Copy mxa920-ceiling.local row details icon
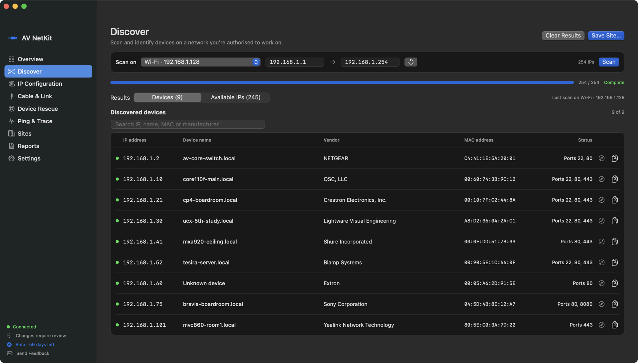This screenshot has height=363, width=638. [615, 242]
